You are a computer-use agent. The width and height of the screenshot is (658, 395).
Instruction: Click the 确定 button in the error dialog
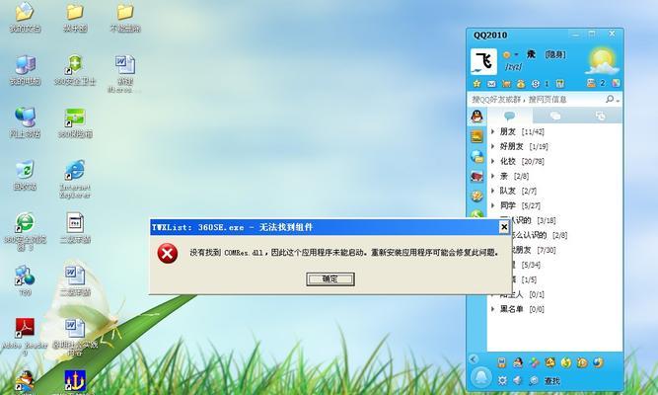click(x=330, y=279)
